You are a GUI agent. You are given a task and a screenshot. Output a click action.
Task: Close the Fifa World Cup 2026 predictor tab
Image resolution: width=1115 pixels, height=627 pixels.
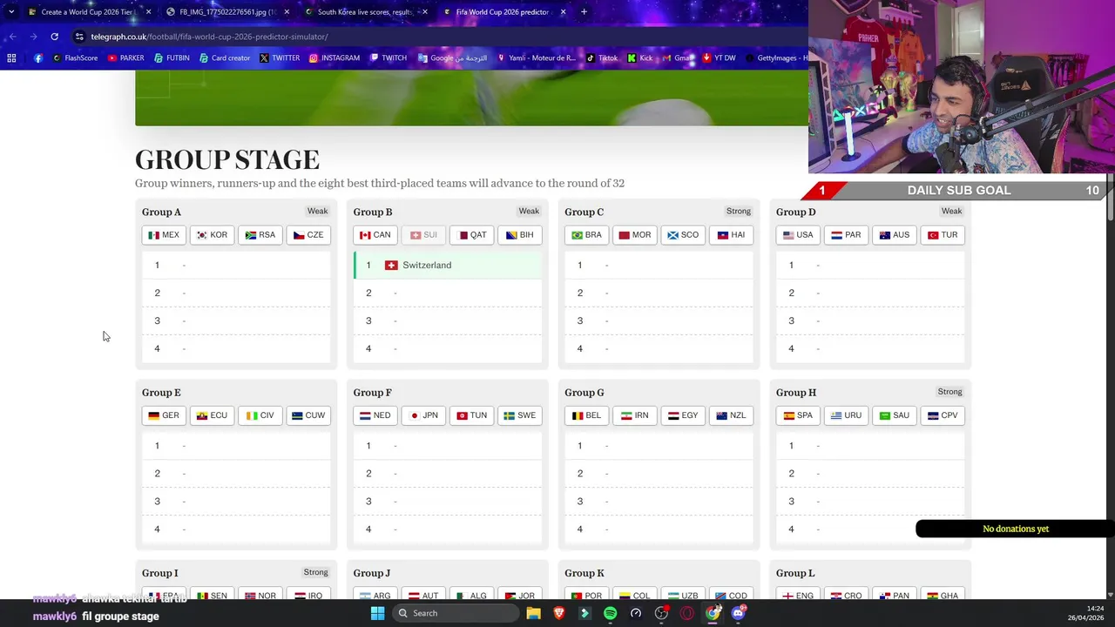coord(563,12)
